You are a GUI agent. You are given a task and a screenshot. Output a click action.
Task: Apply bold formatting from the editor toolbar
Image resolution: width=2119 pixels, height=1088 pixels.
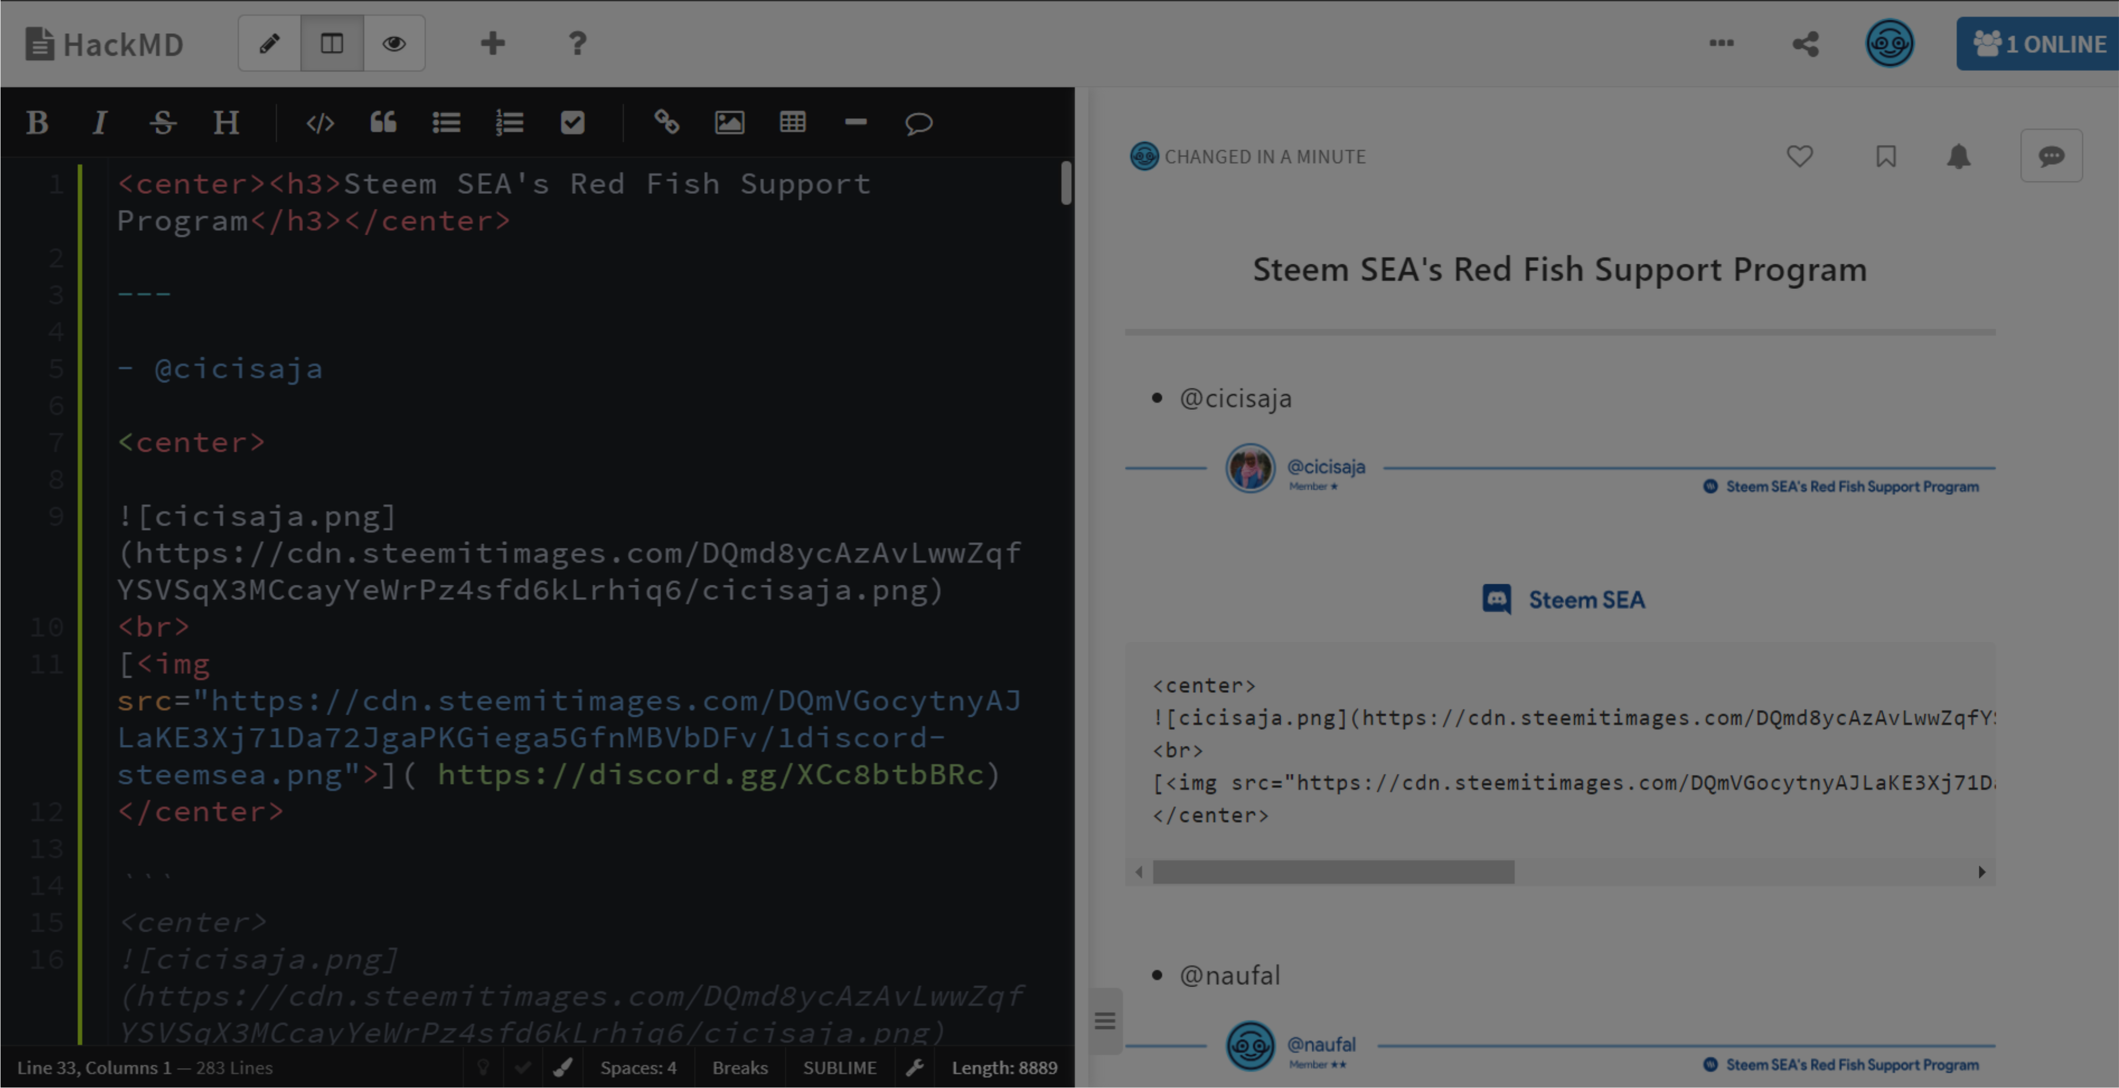(x=37, y=122)
